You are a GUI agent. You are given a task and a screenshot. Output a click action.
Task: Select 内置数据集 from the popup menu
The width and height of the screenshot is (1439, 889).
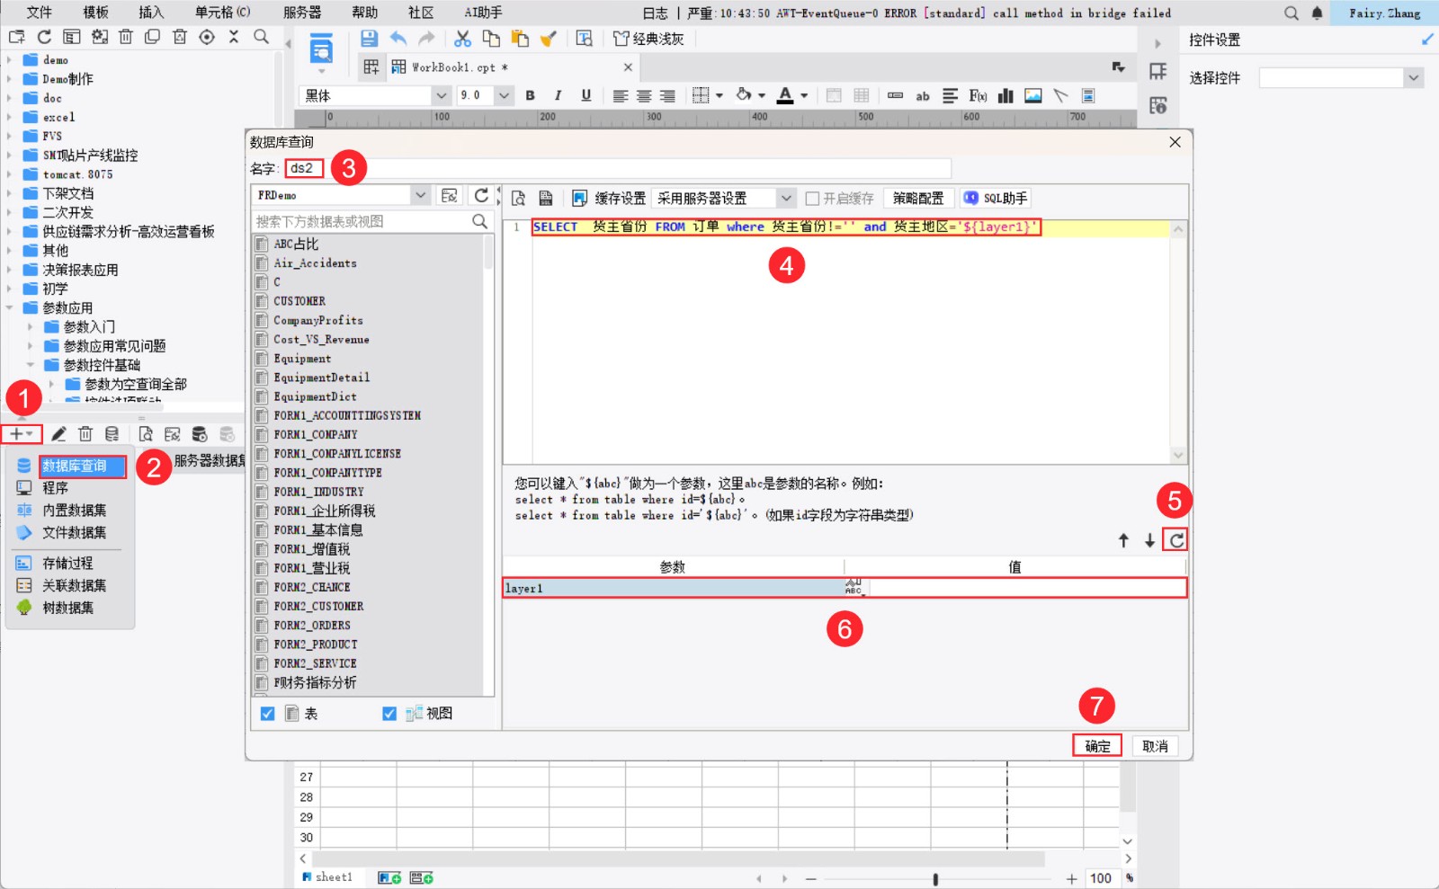75,511
